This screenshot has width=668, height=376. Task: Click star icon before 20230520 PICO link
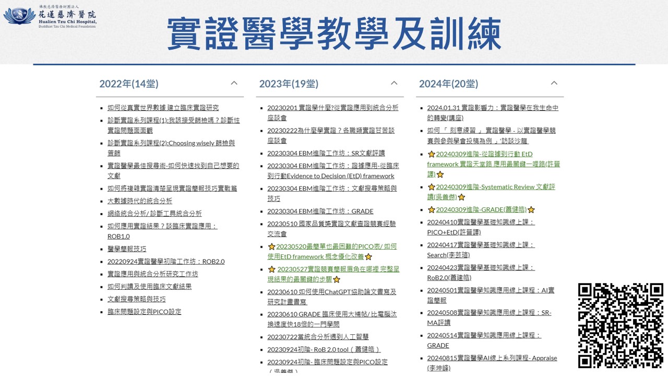pyautogui.click(x=271, y=246)
